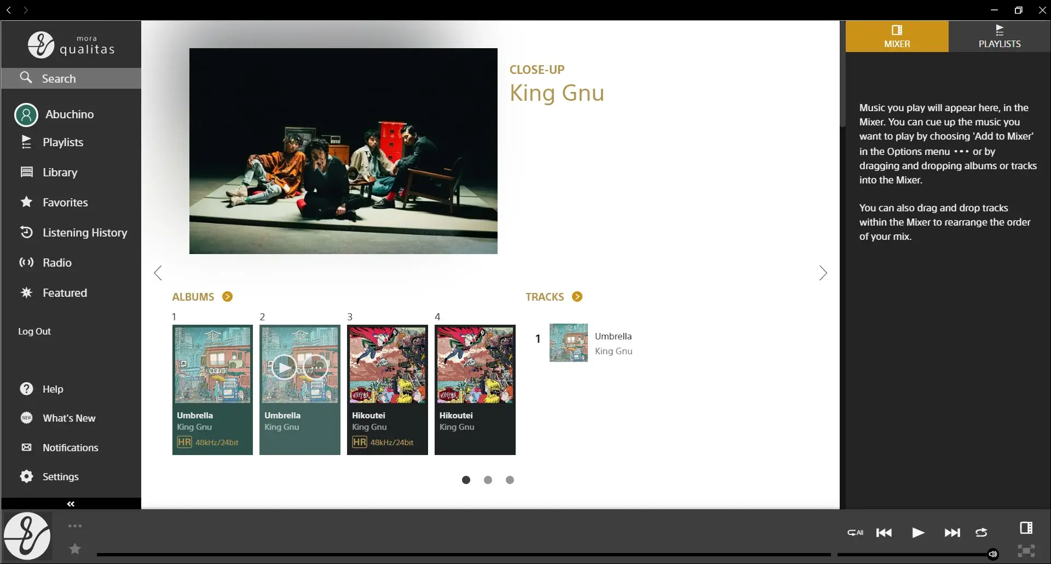Restore down the window

coord(1019,10)
